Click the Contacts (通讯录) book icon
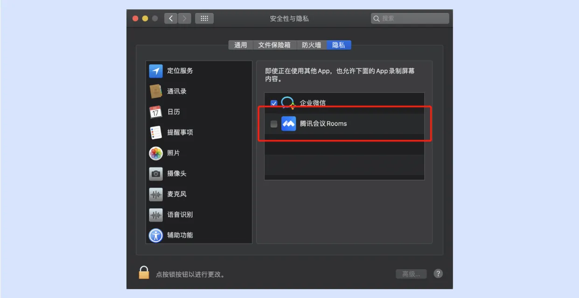This screenshot has width=579, height=298. (156, 91)
